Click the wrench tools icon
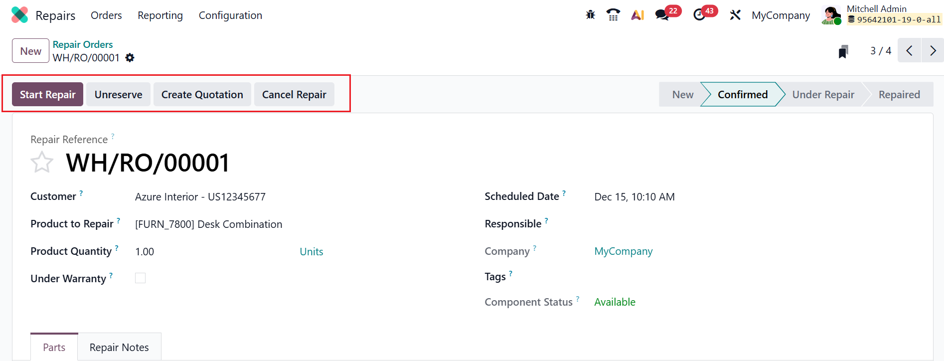Image resolution: width=944 pixels, height=361 pixels. [x=735, y=15]
